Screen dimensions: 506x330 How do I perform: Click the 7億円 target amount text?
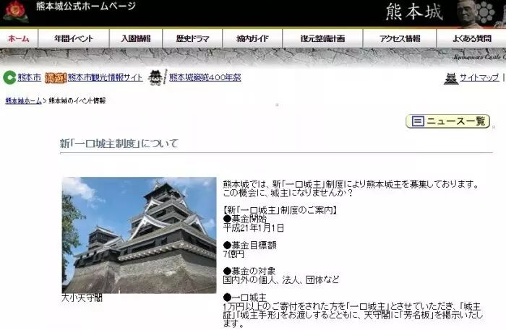[233, 254]
